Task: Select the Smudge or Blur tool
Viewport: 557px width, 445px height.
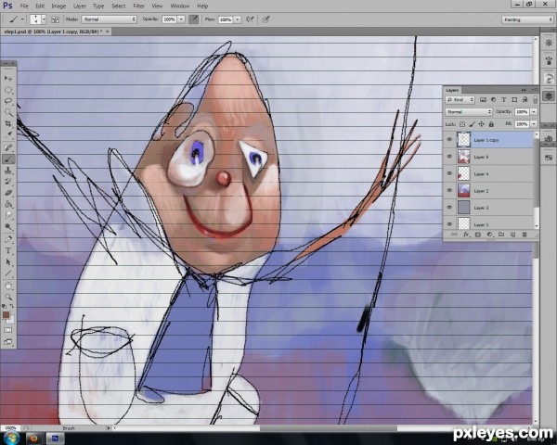Action: click(x=7, y=216)
